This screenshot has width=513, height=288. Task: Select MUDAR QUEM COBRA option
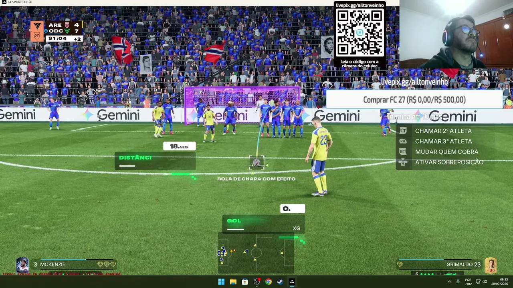[446, 152]
